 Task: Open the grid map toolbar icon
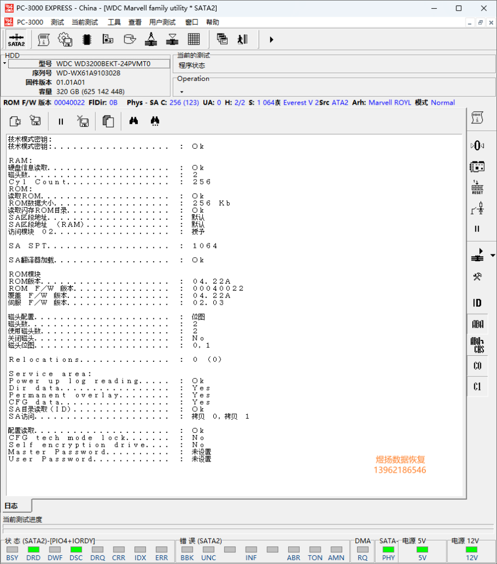pyautogui.click(x=193, y=39)
